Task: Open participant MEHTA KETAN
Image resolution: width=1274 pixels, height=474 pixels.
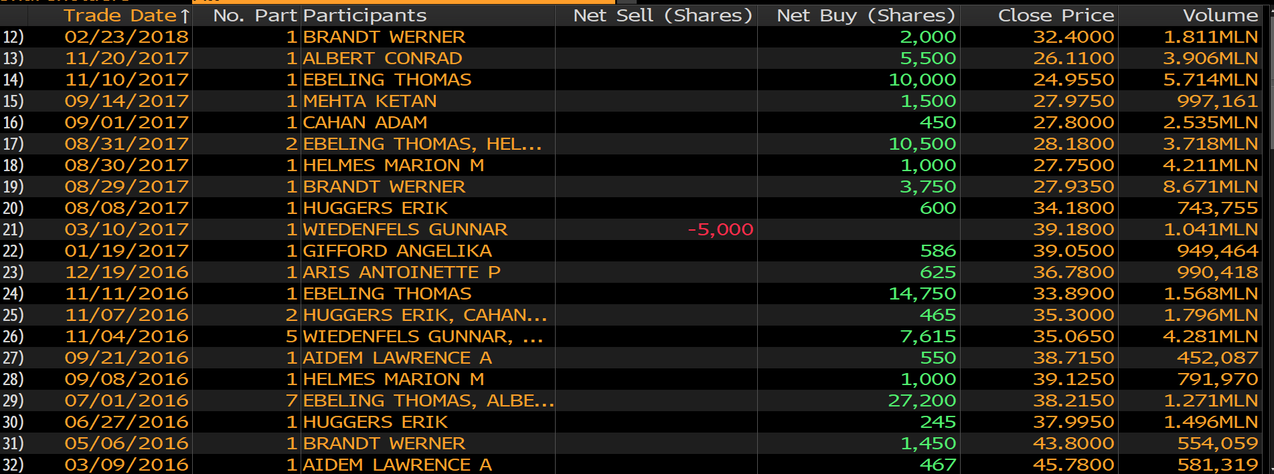Action: tap(370, 101)
